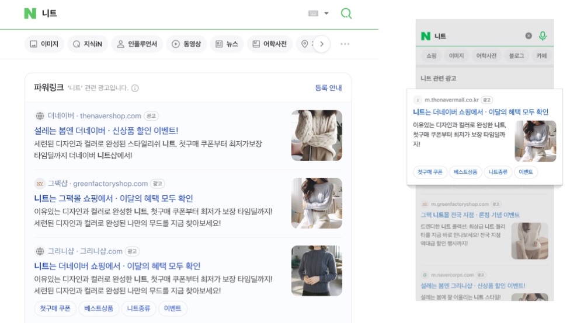Select the 동영상 tab
This screenshot has height=323, width=584.
coord(186,44)
